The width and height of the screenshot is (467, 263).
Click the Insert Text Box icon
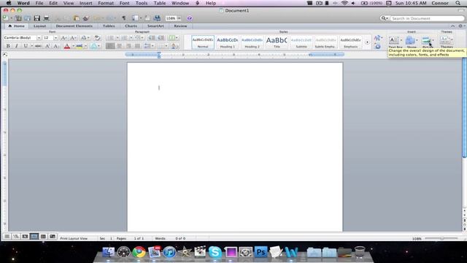[394, 40]
